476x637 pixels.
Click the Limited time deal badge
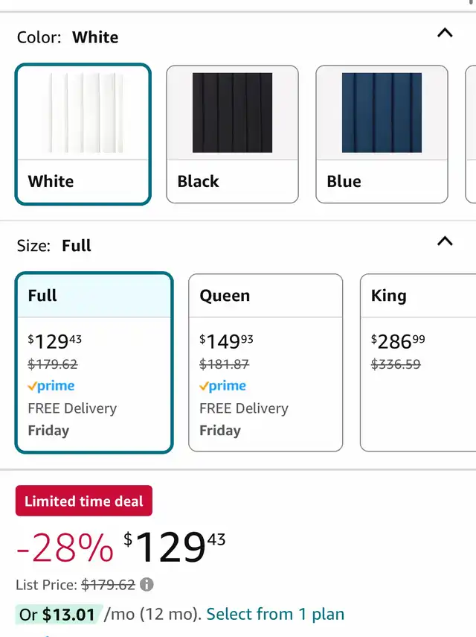84,501
